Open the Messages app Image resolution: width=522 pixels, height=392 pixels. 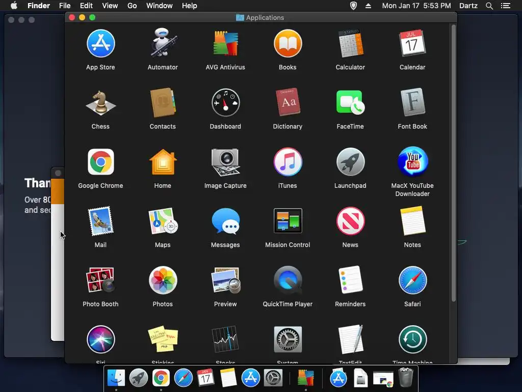click(x=225, y=221)
